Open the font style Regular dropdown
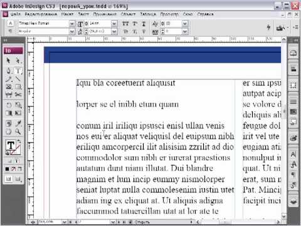The image size is (301, 226). point(72,31)
